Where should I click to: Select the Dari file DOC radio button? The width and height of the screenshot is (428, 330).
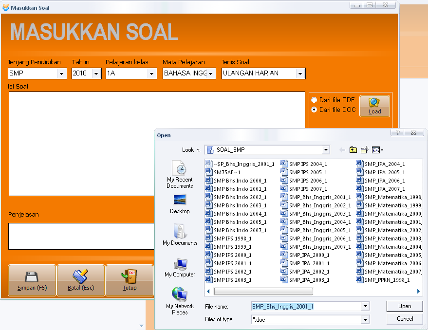314,110
